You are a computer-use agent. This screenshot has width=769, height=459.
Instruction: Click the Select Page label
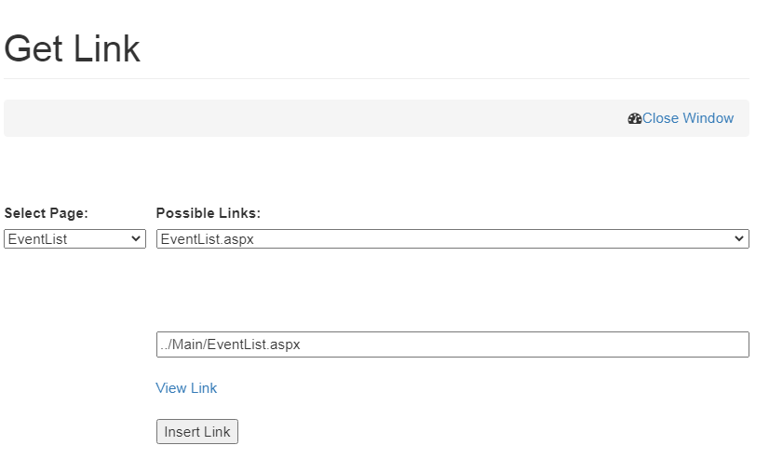(46, 213)
